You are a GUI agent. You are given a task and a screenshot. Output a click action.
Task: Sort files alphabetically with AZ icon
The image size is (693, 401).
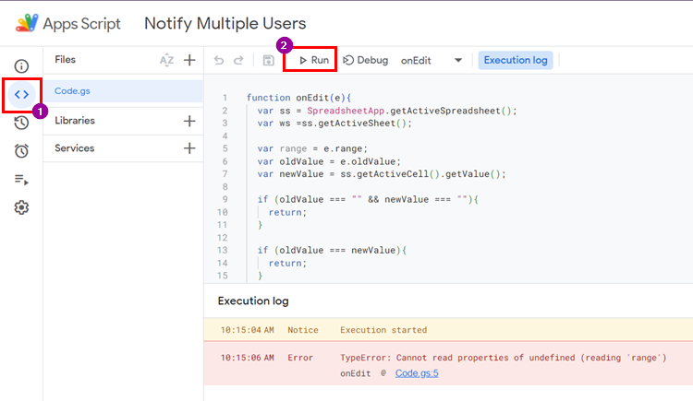pyautogui.click(x=166, y=60)
